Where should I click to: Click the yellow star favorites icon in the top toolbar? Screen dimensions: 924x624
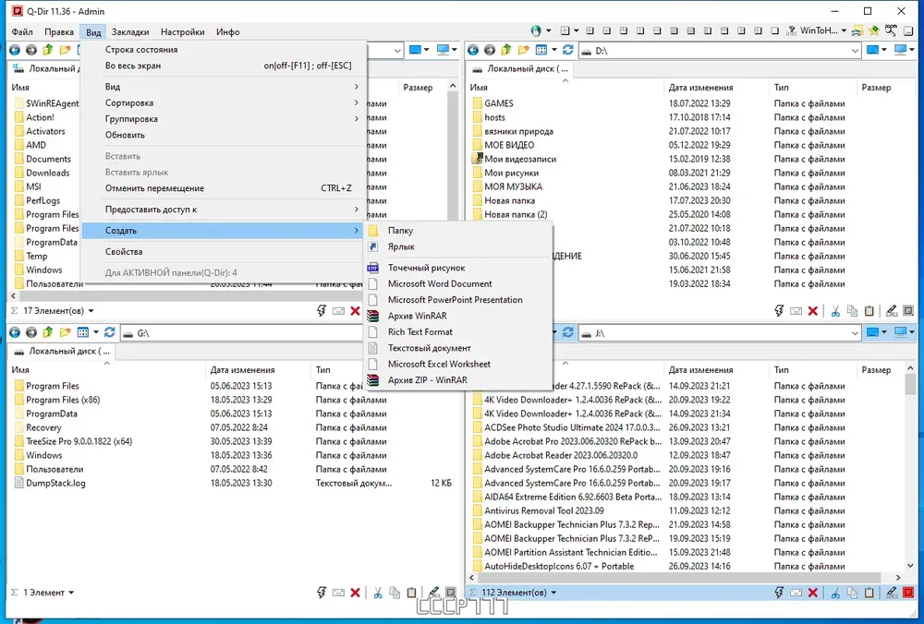pos(874,30)
